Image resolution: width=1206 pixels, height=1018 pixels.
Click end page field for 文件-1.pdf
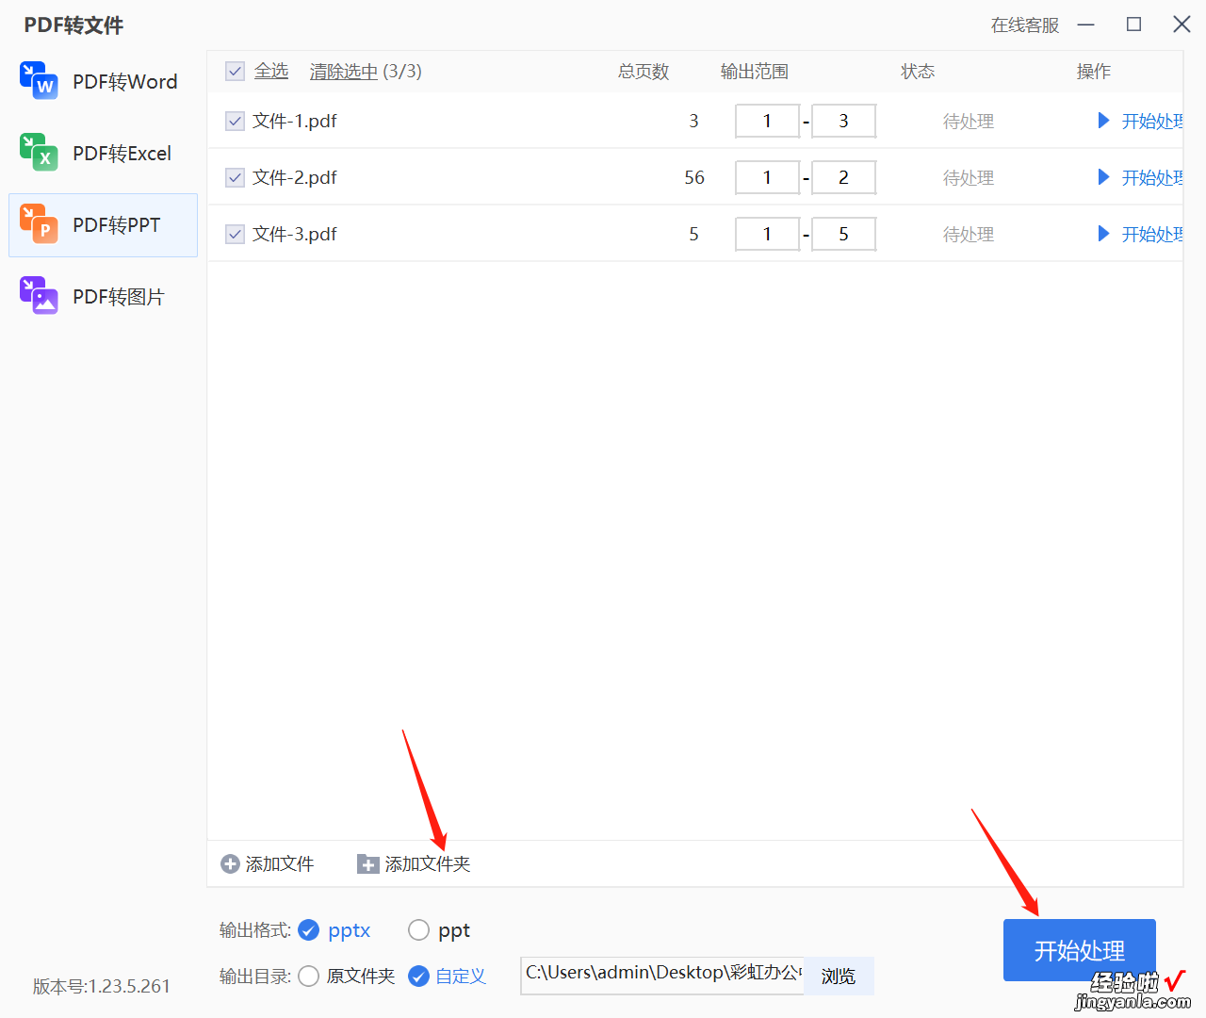(844, 121)
